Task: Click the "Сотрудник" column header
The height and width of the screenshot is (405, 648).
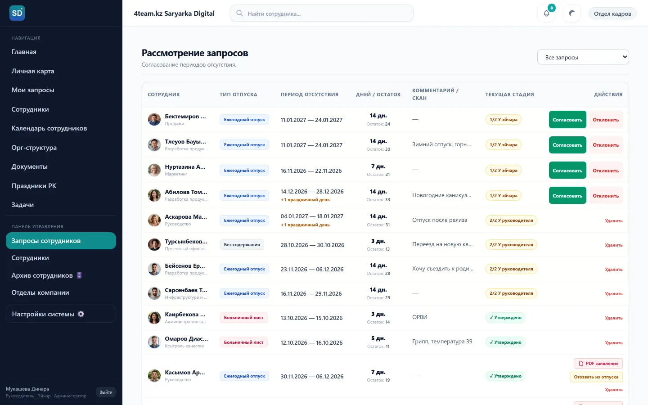Action: (x=164, y=94)
